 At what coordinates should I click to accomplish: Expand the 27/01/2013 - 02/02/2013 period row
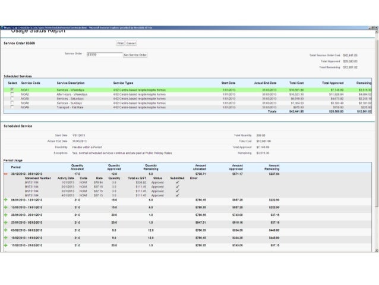5,222
